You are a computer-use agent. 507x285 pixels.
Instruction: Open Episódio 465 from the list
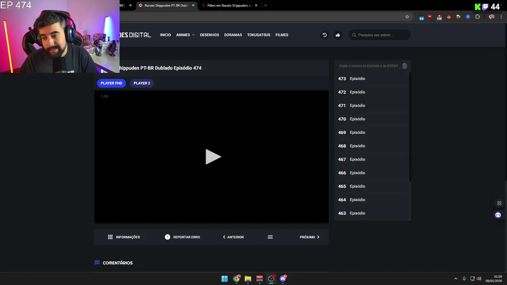pyautogui.click(x=372, y=186)
